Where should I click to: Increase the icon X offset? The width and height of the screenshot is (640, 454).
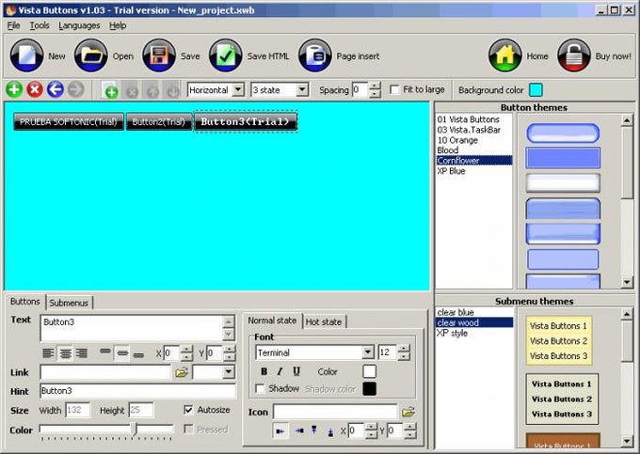click(371, 427)
